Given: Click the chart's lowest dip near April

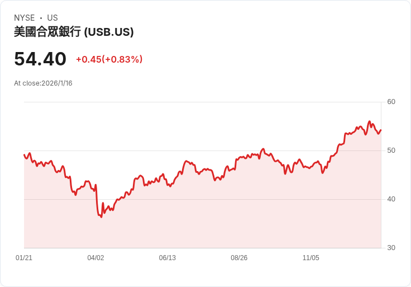Looking at the screenshot, I should click(x=101, y=217).
